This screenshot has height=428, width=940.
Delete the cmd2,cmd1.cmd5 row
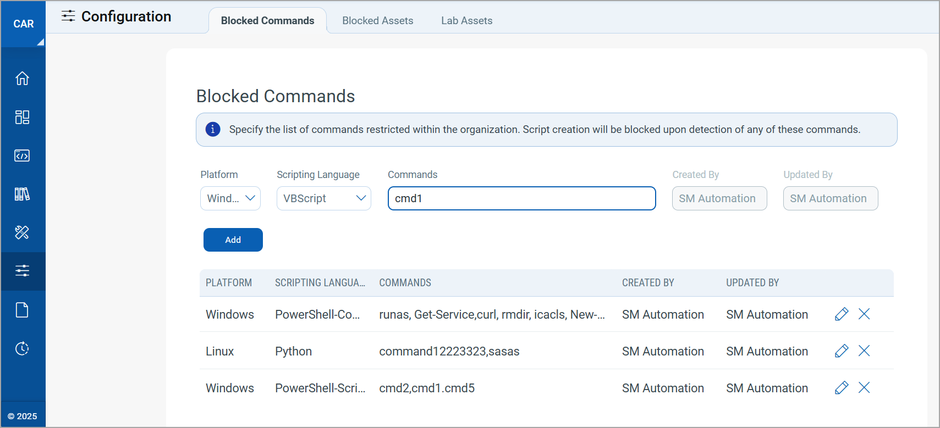pyautogui.click(x=864, y=388)
